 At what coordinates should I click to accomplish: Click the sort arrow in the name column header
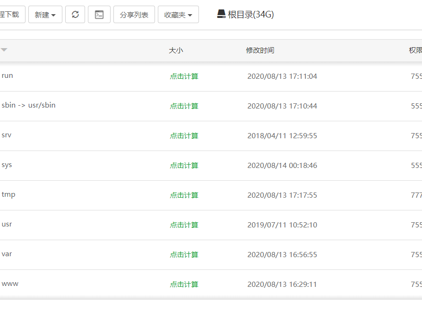click(4, 50)
